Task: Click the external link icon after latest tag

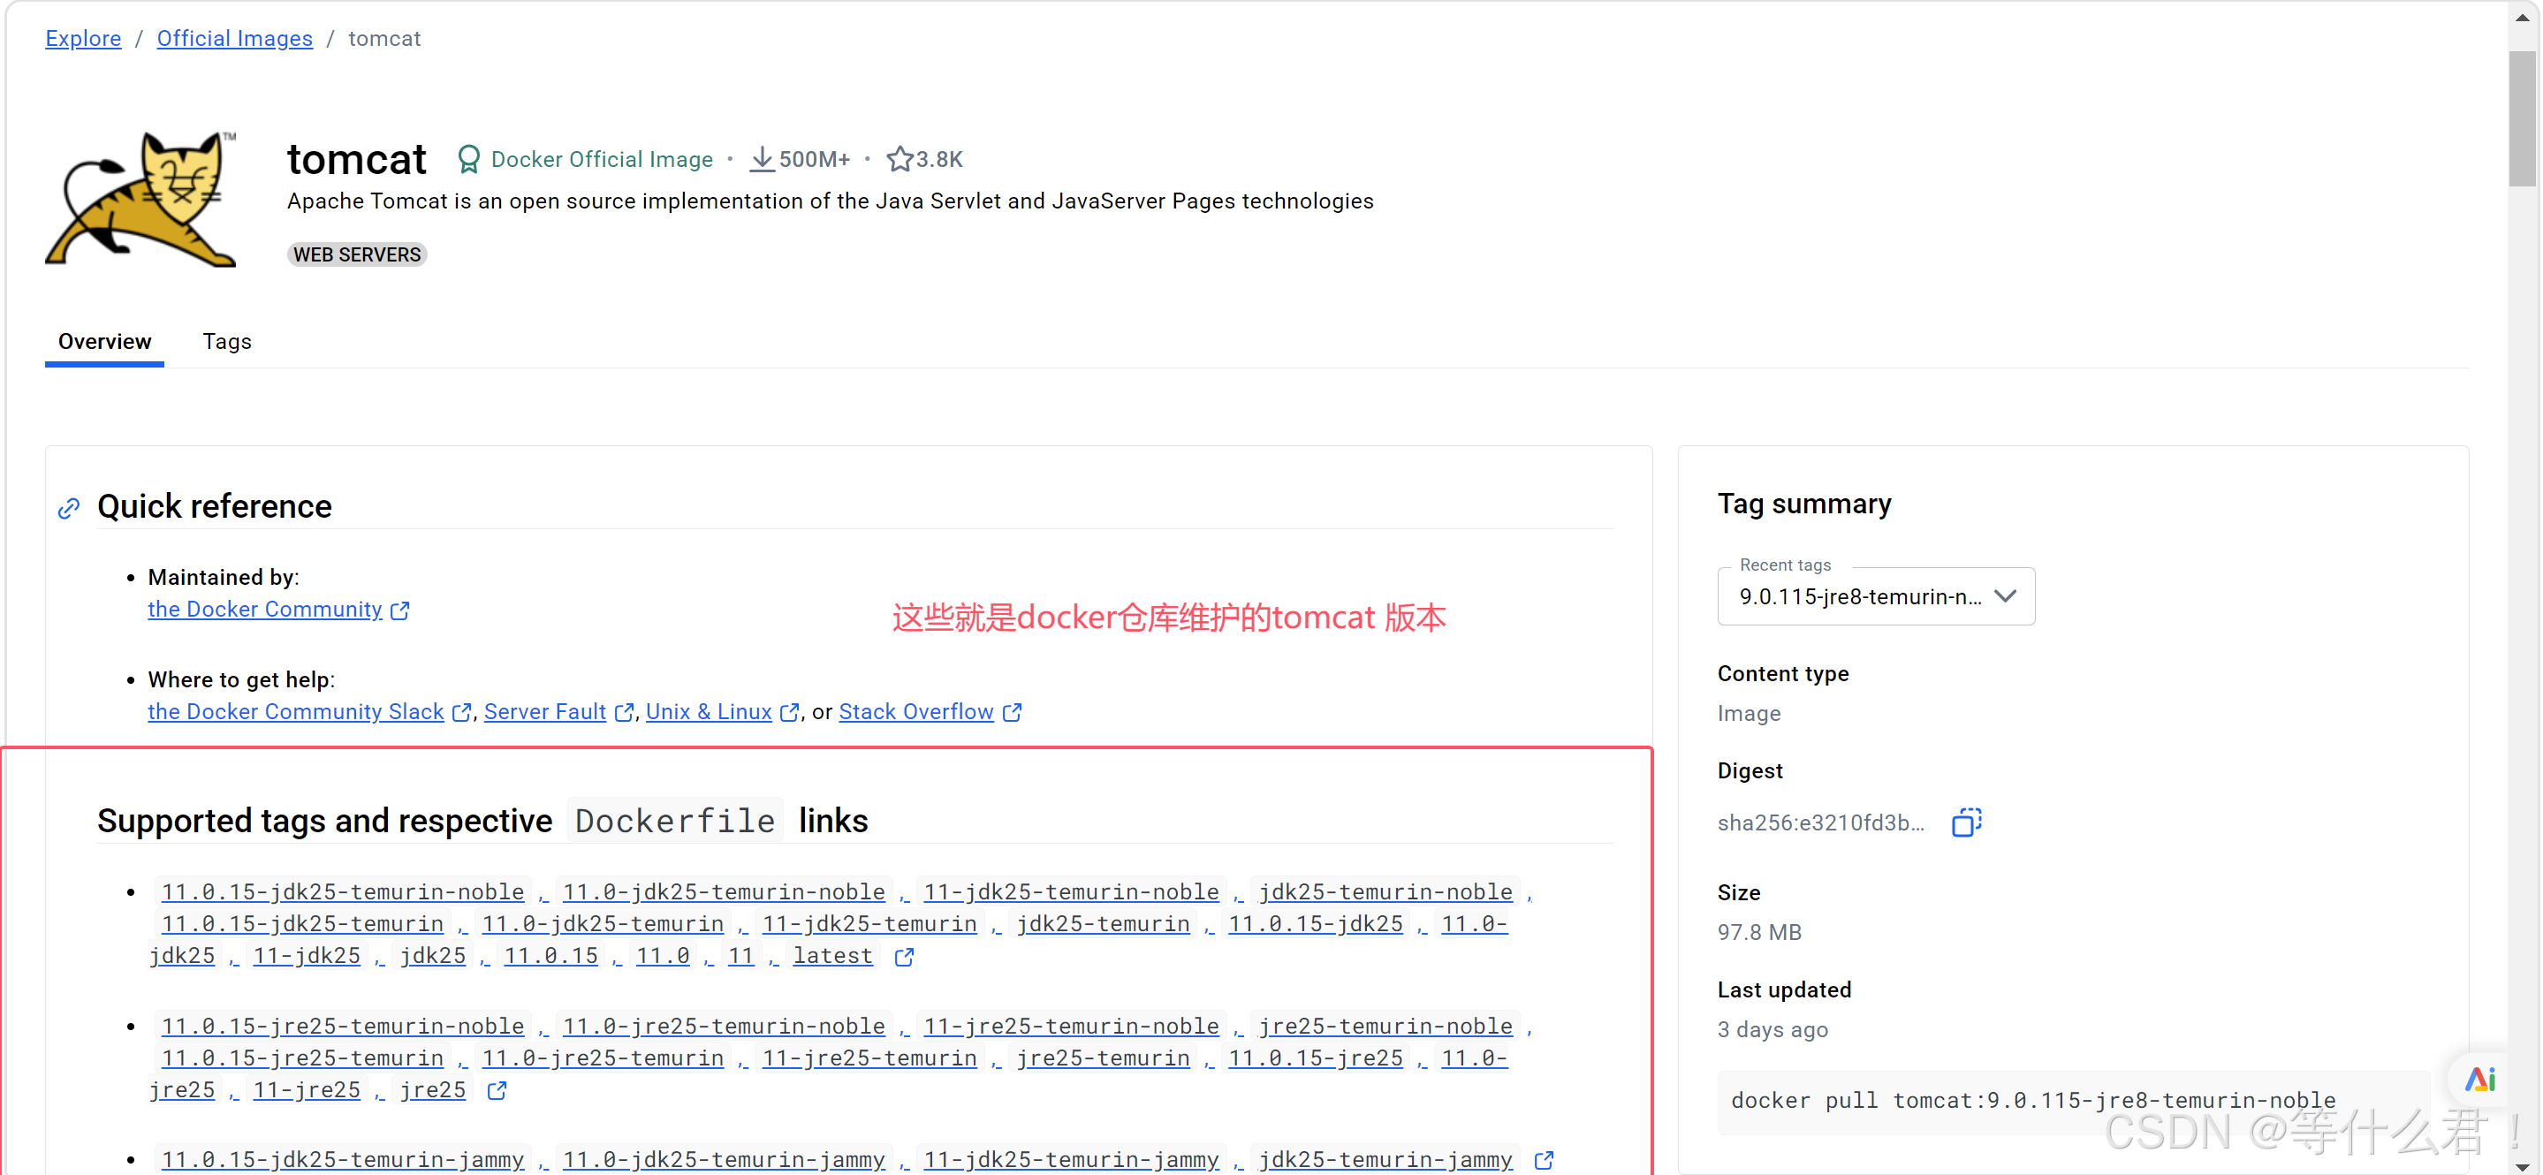Action: (903, 957)
